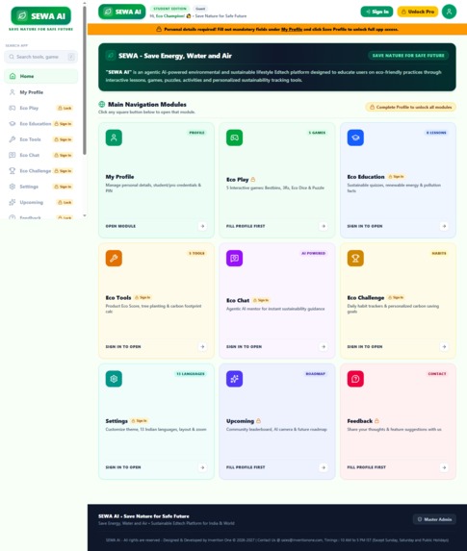Click the Sign In button in header
Viewport: 467px width, 551px height.
tap(376, 12)
